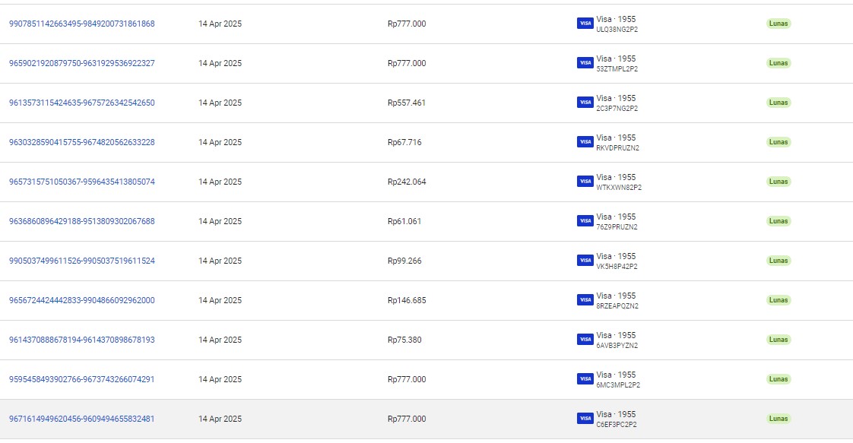This screenshot has height=443, width=853.
Task: Open highlighted transaction starting 9671614949620456
Action: tap(81, 419)
